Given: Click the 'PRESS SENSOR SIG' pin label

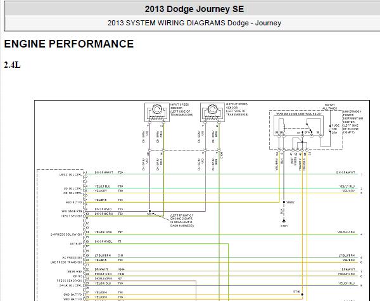Looking at the screenshot, I should pos(70,281).
